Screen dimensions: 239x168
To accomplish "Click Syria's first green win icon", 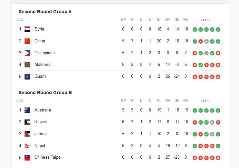I will pos(195,30).
